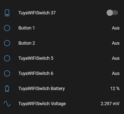
Task: Click the Aus state of Button 1
Action: click(116, 28)
